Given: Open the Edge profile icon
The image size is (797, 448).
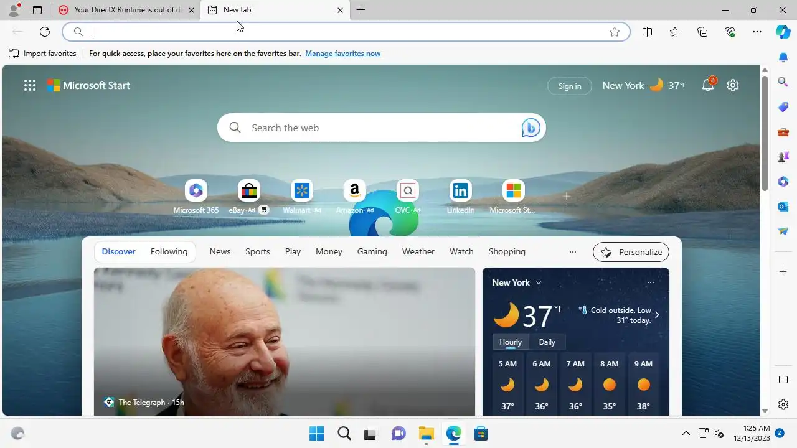Looking at the screenshot, I should click(x=14, y=10).
